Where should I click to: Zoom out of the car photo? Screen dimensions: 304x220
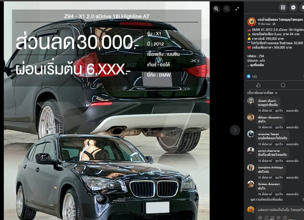tap(227, 9)
